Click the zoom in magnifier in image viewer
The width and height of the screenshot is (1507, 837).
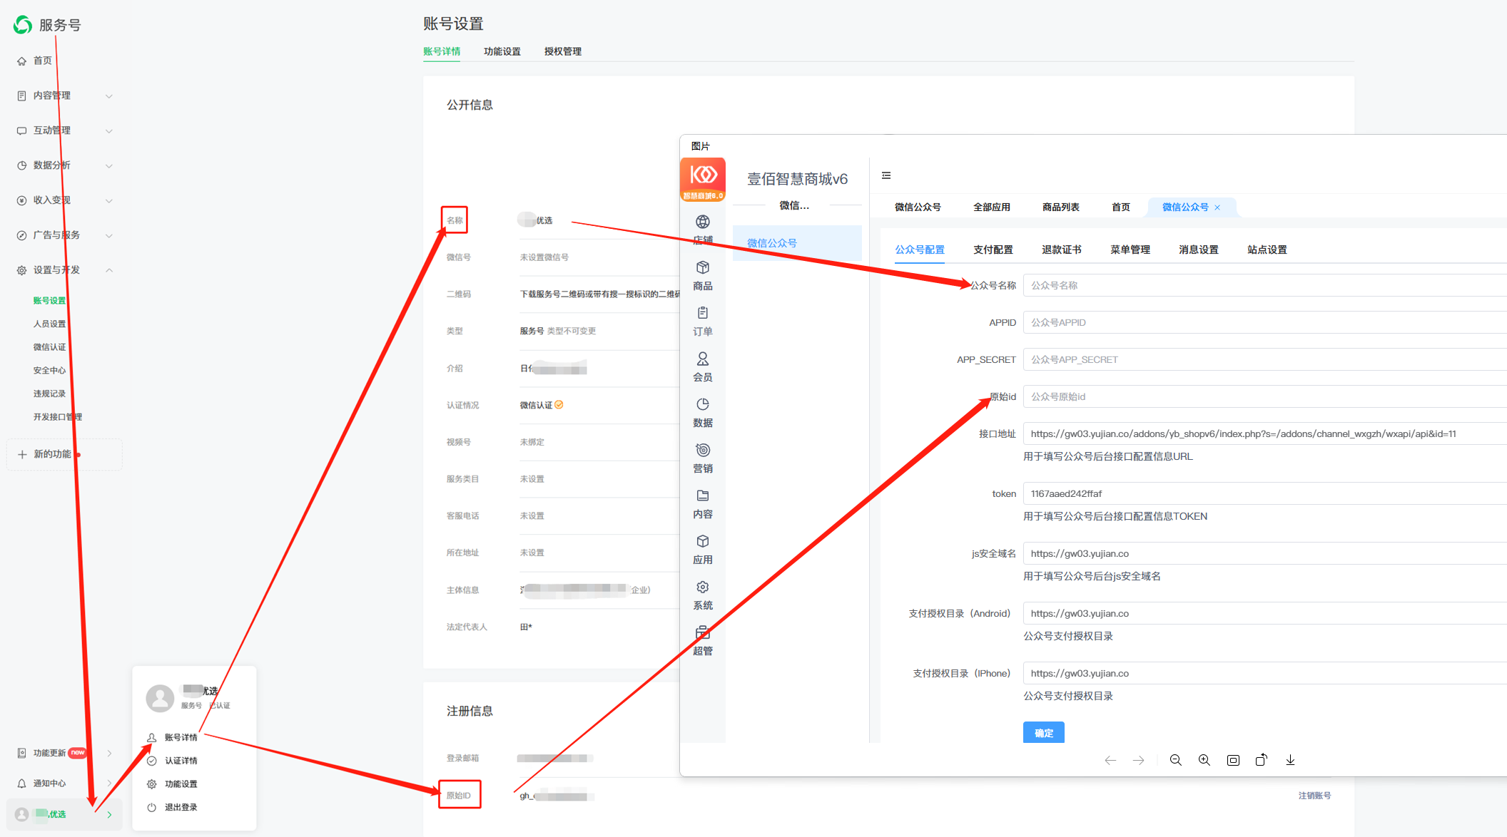click(1204, 760)
